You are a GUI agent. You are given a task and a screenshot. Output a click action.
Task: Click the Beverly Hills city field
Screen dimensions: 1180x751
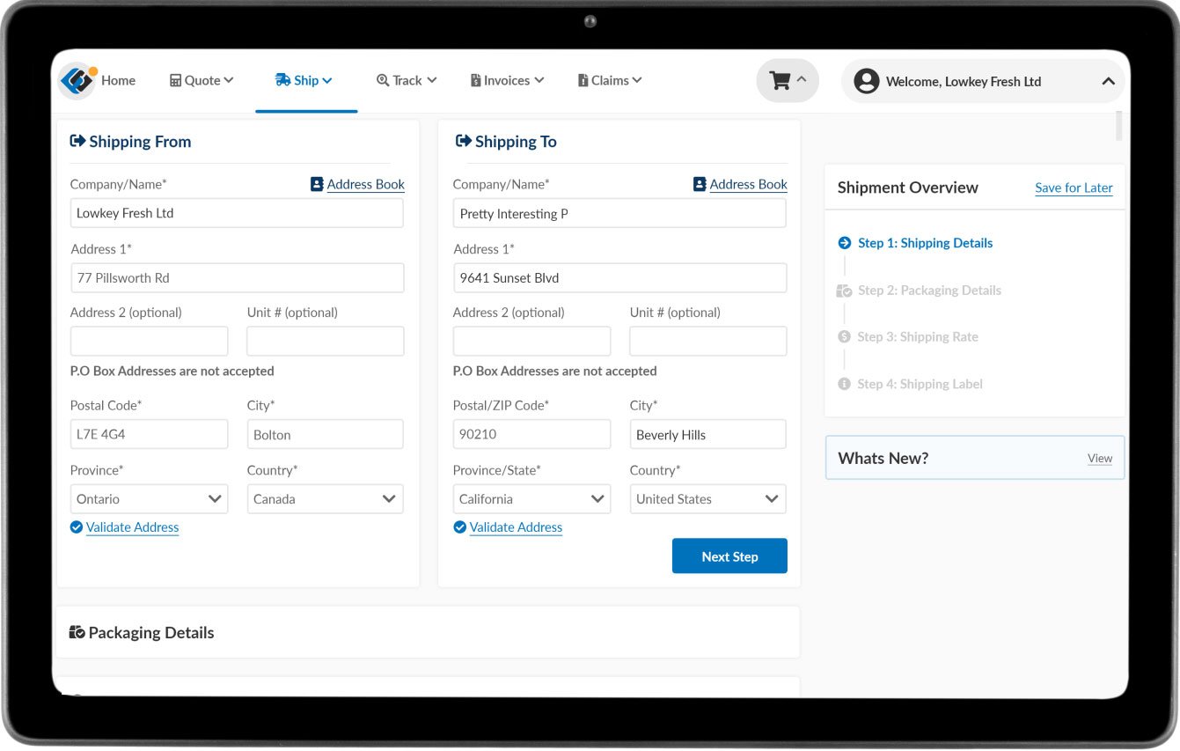point(708,434)
